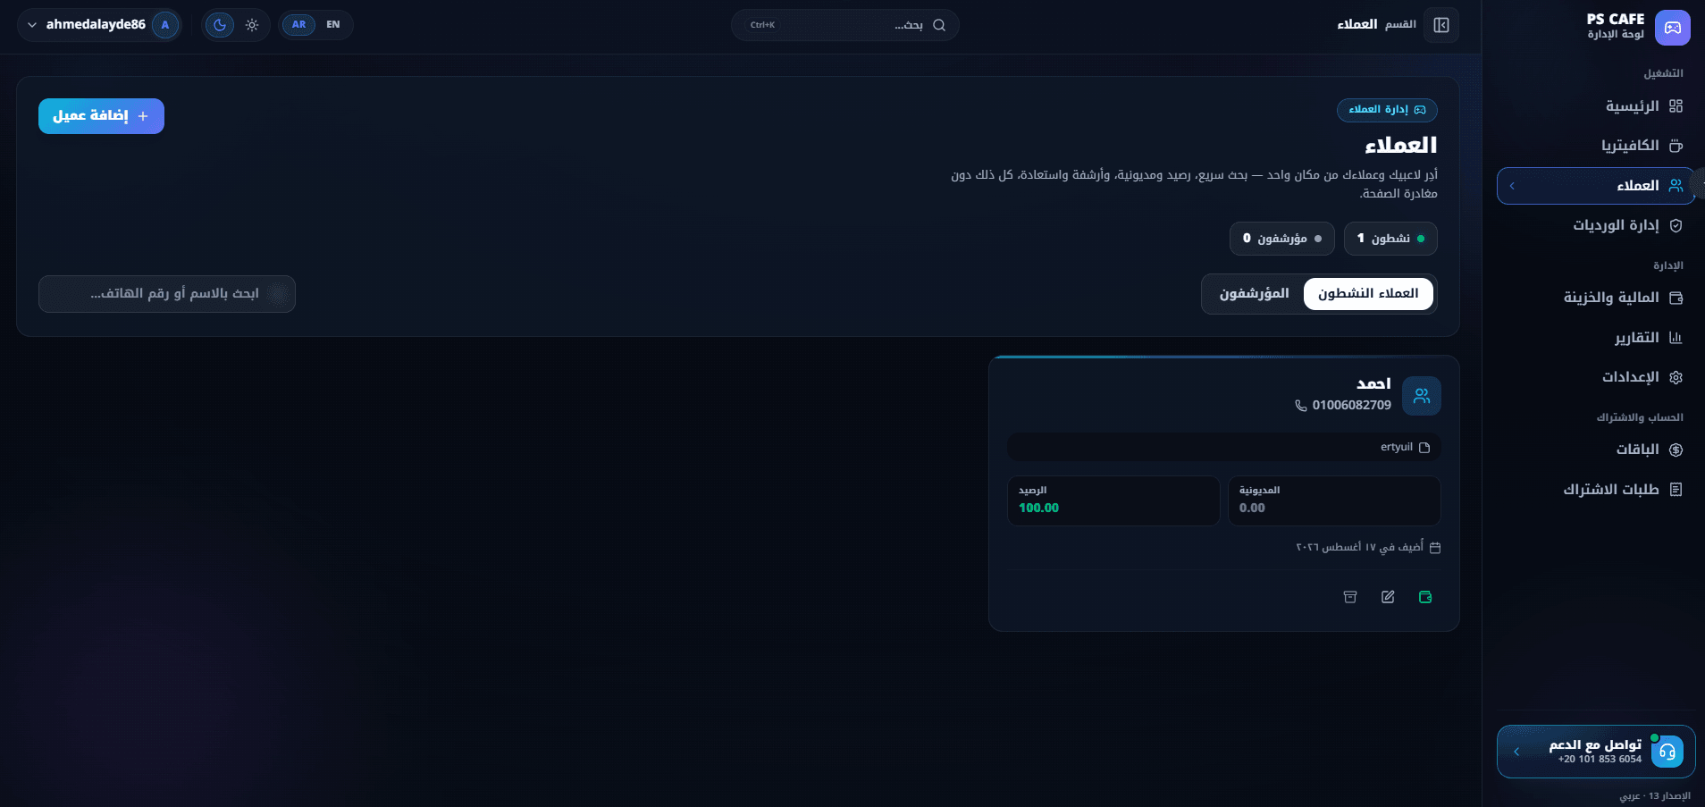Viewport: 1705px width, 807px height.
Task: Click the edit pencil icon on احمد's card
Action: click(x=1388, y=597)
